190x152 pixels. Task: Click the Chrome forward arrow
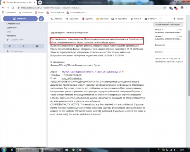(8, 8)
